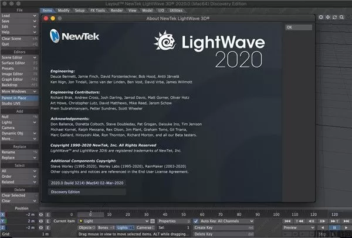Image resolution: width=352 pixels, height=238 pixels.
Task: Click the timeline frame slider handle
Action: (90, 215)
